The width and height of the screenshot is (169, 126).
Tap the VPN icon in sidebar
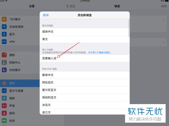click(x=4, y=42)
